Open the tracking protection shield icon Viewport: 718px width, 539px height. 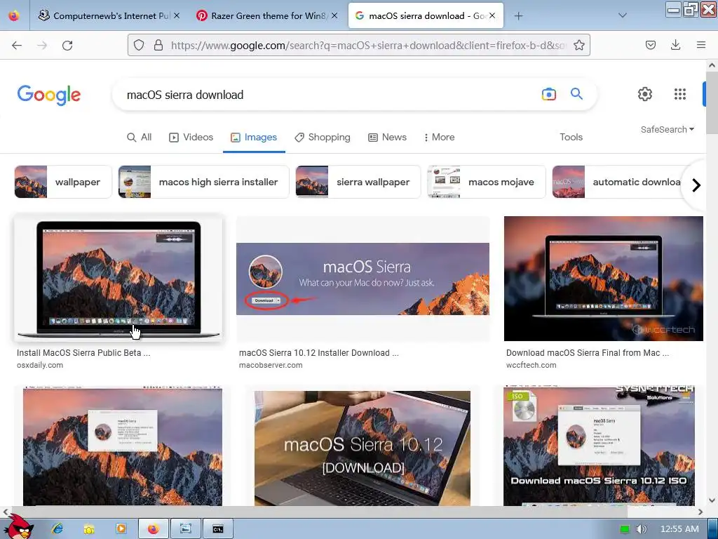point(139,45)
